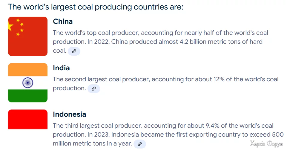Click the "world's largest coal producing countries" title

pyautogui.click(x=96, y=7)
